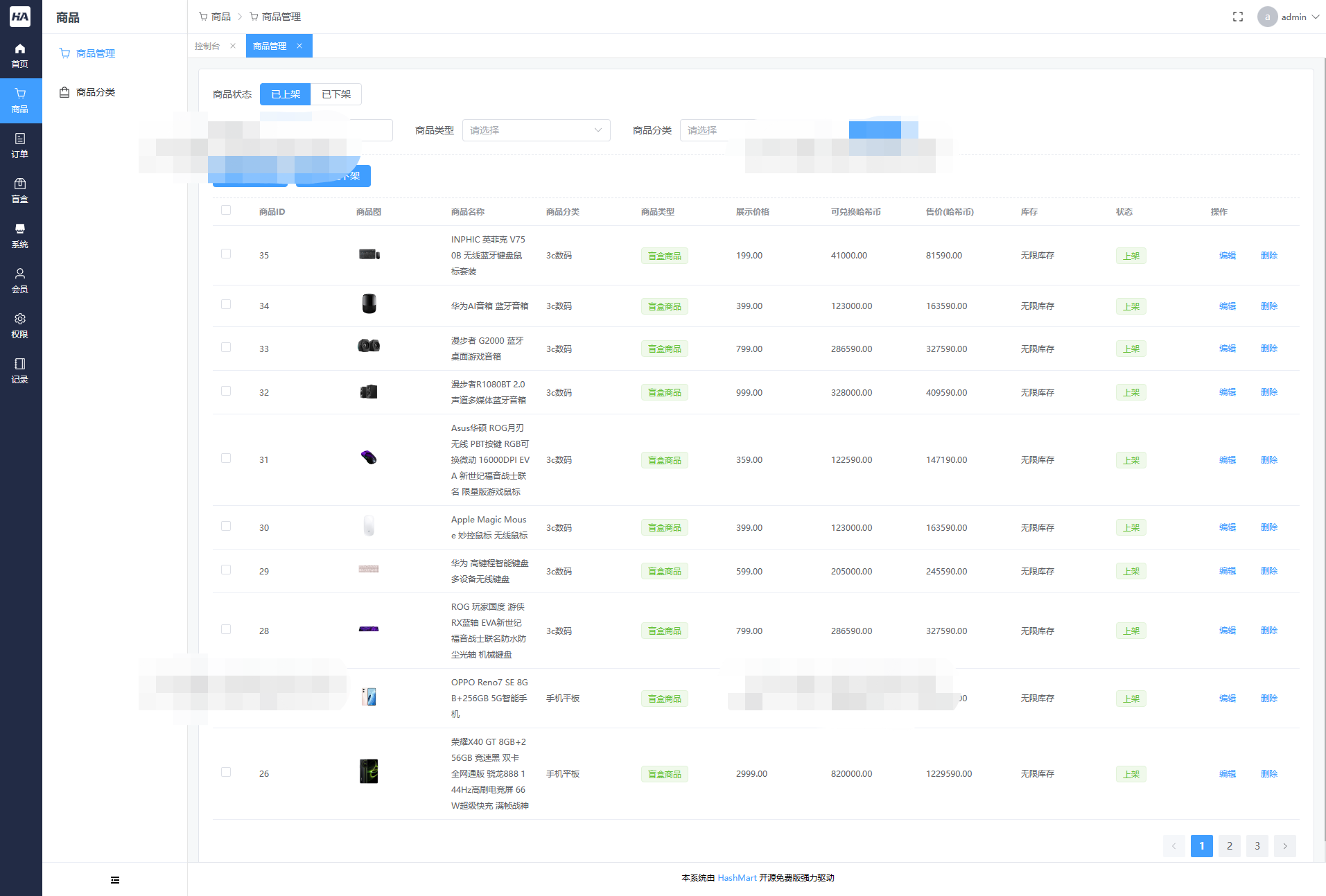Open the 商品分类 select field

[717, 130]
